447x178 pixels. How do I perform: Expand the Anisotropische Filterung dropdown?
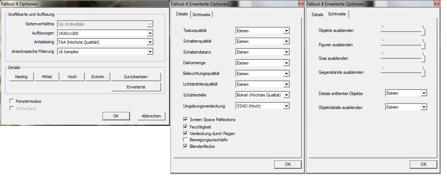coord(105,52)
